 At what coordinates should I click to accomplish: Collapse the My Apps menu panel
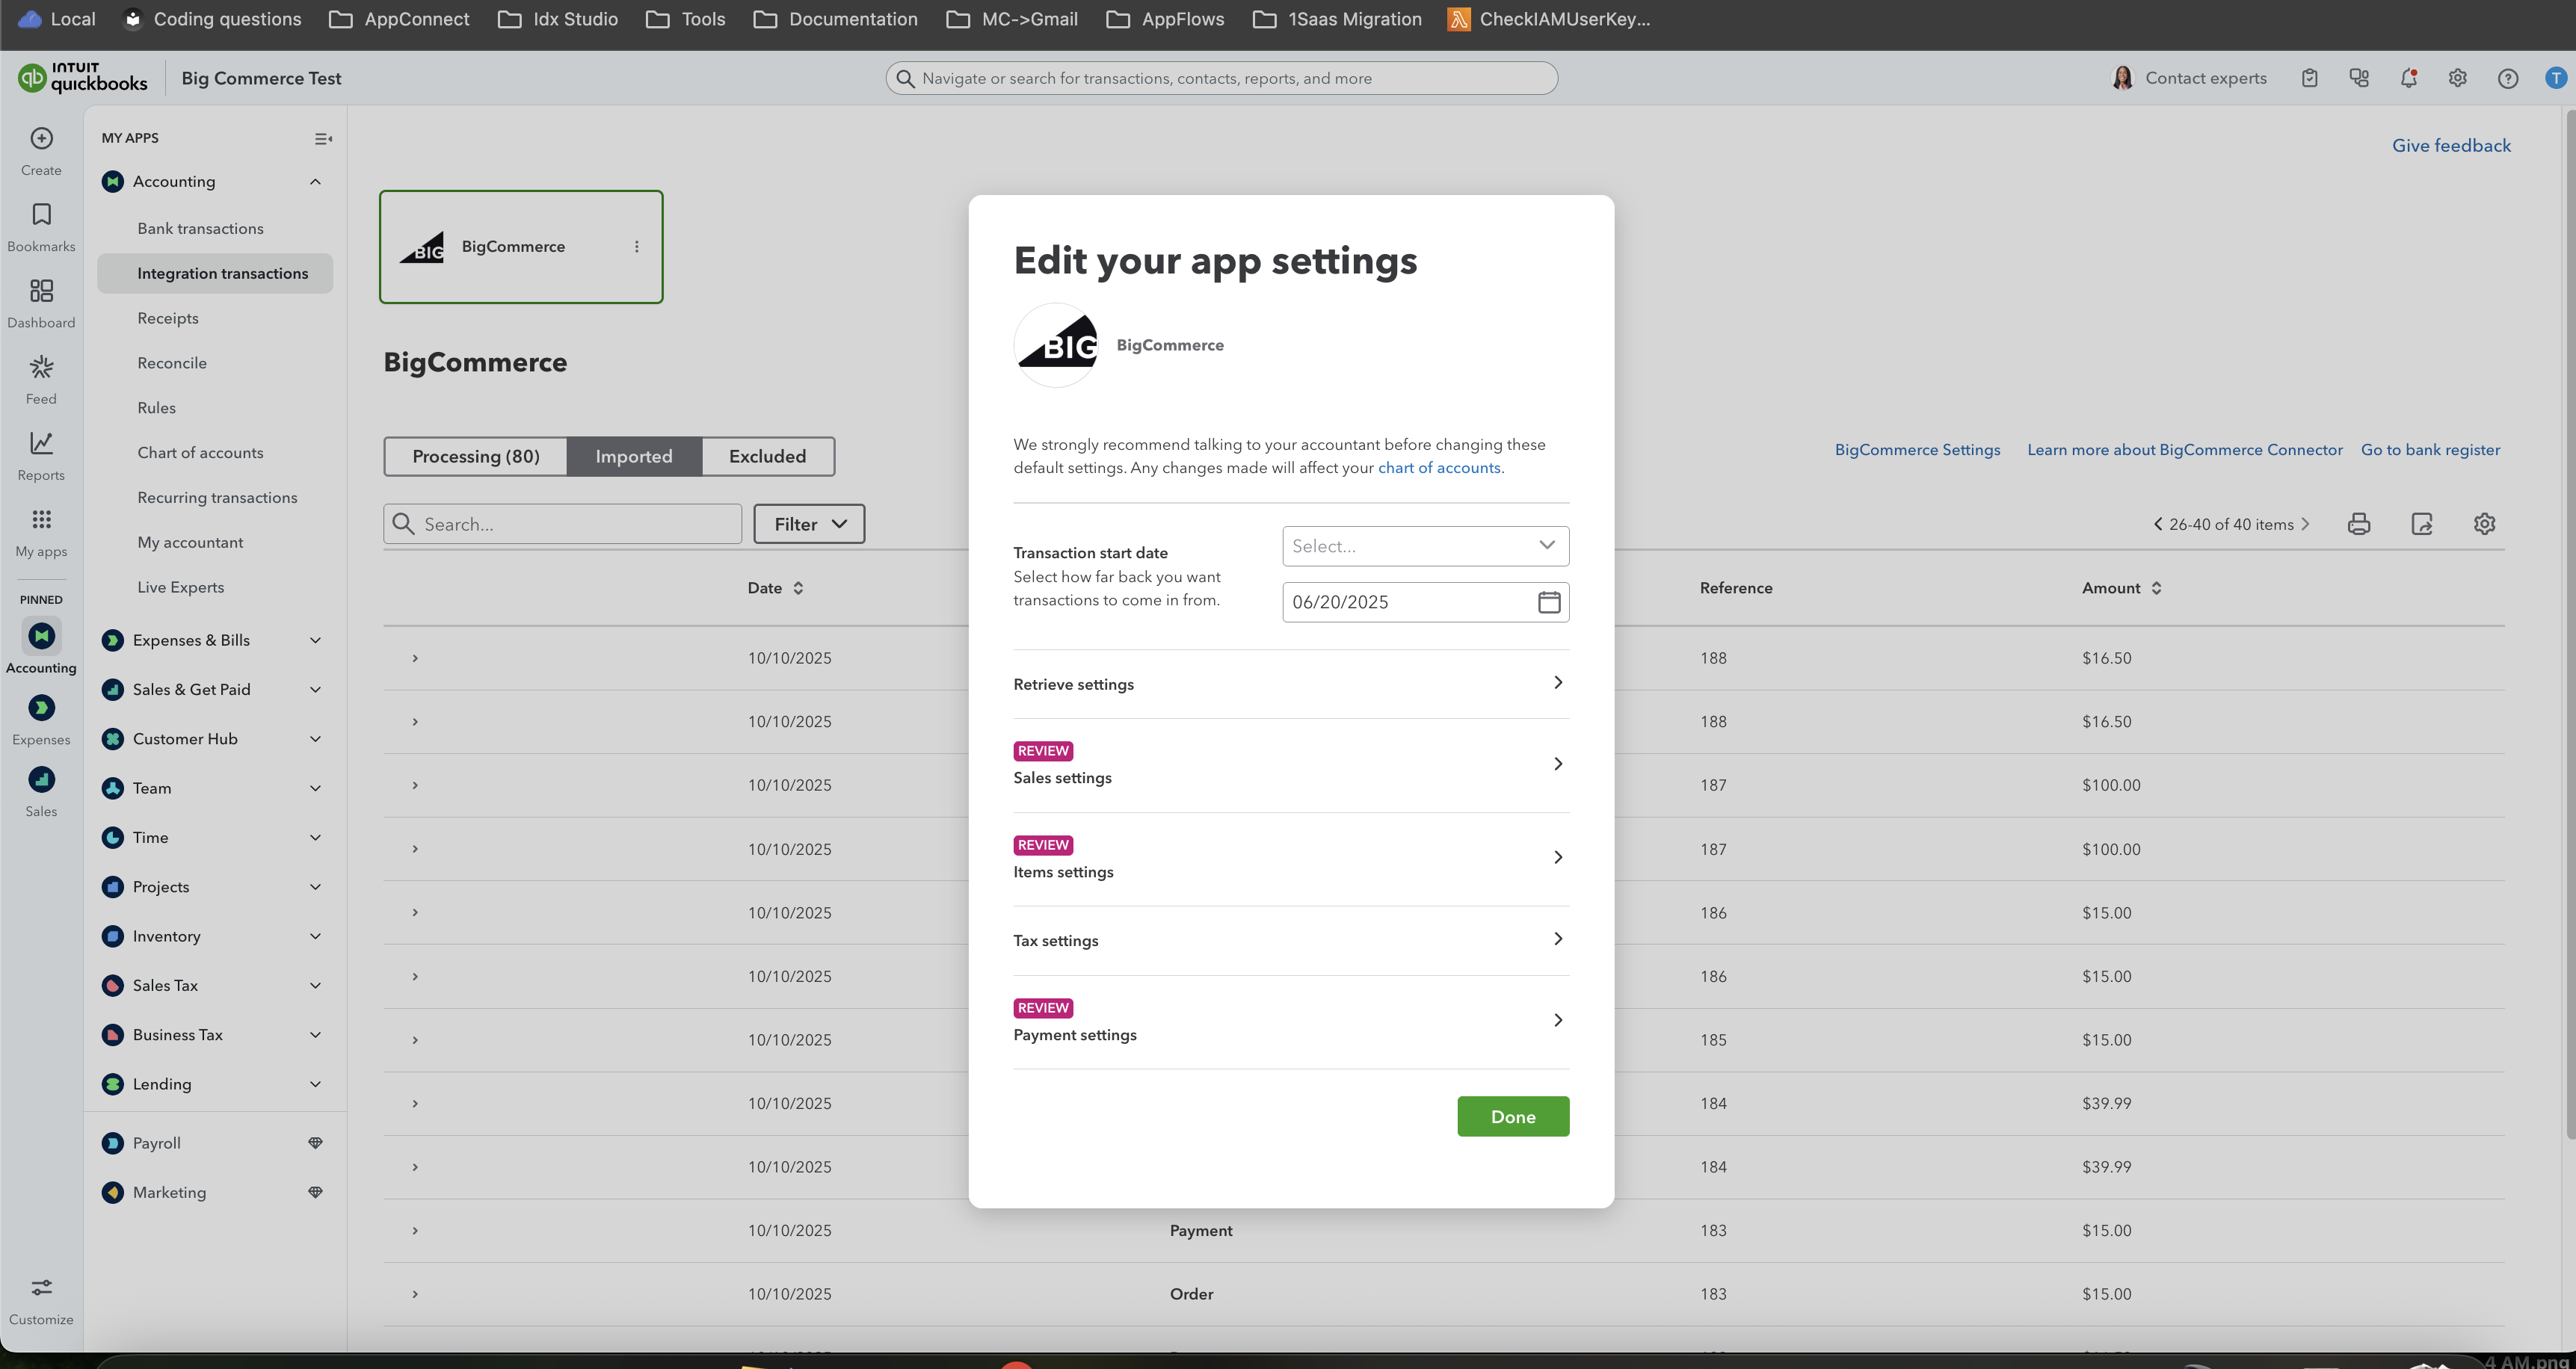point(323,139)
